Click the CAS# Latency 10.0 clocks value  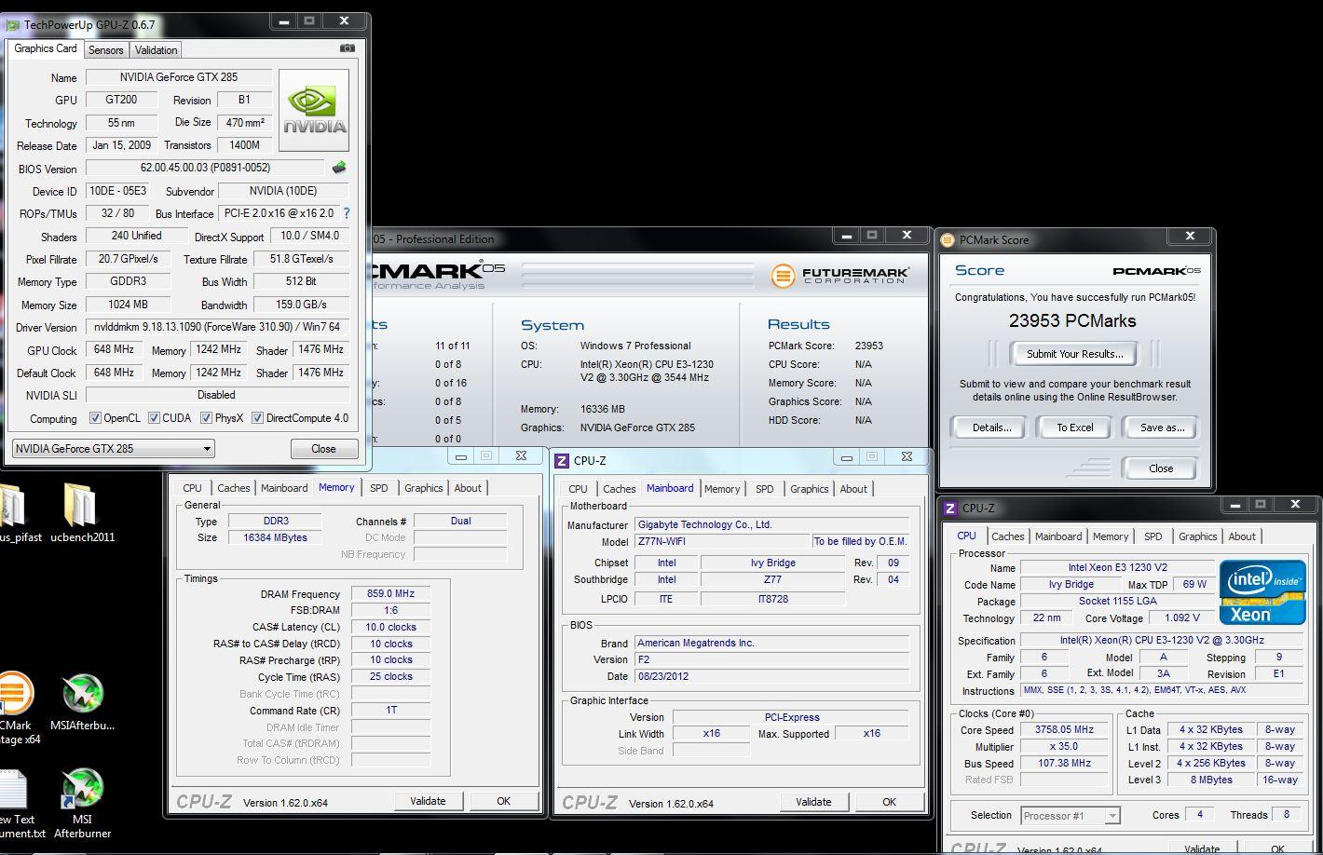(390, 627)
